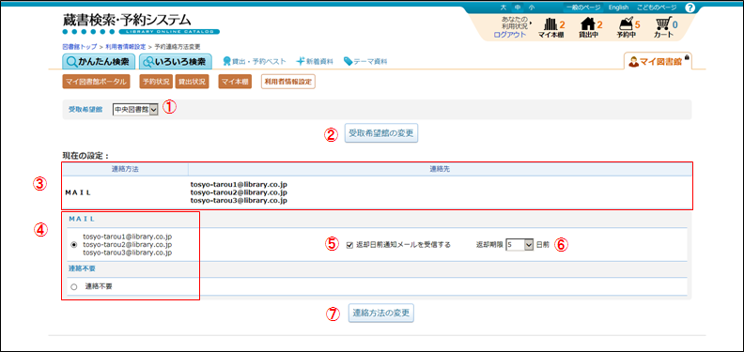Open the いろいろ検索 tab
744x352 pixels.
(x=176, y=62)
